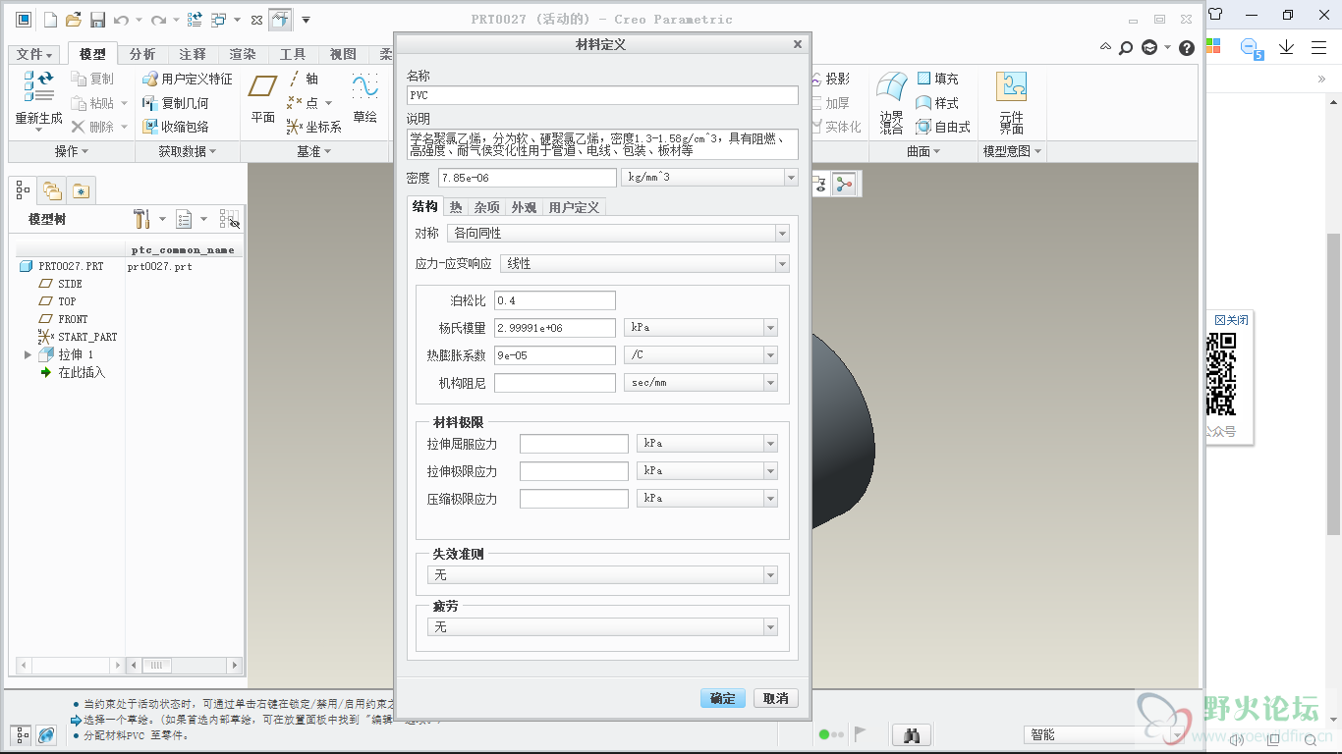Click the 投影 project tool
1342x754 pixels.
tap(830, 79)
